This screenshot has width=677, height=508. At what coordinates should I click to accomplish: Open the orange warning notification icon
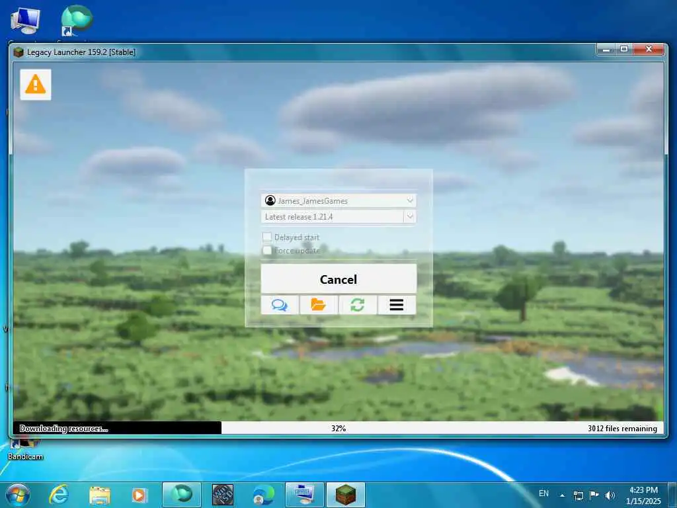pos(36,85)
